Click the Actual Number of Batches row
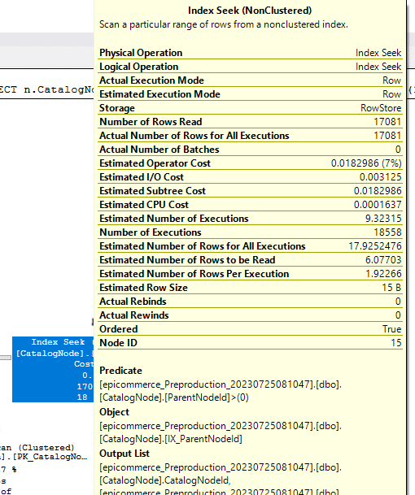 coord(250,150)
